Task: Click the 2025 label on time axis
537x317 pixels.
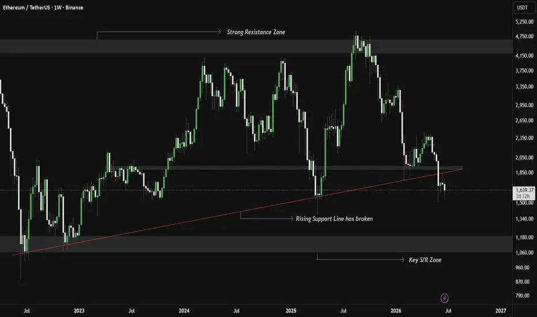Action: tap(291, 311)
